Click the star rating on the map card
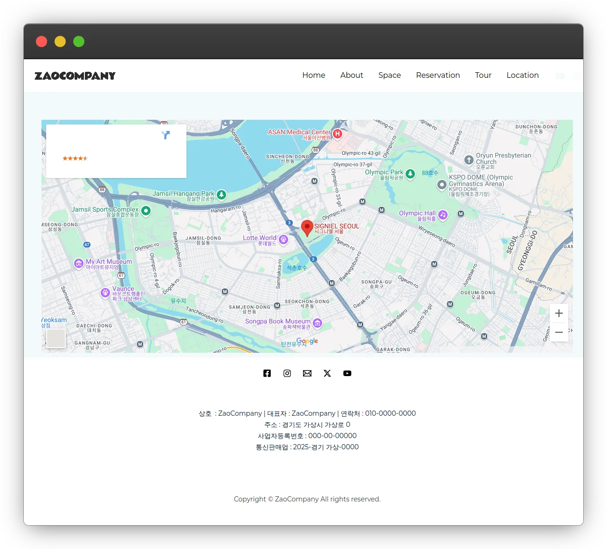The image size is (607, 549). click(x=75, y=158)
